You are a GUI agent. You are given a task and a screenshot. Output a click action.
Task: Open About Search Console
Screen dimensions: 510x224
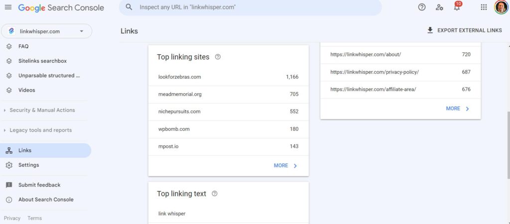pos(45,200)
